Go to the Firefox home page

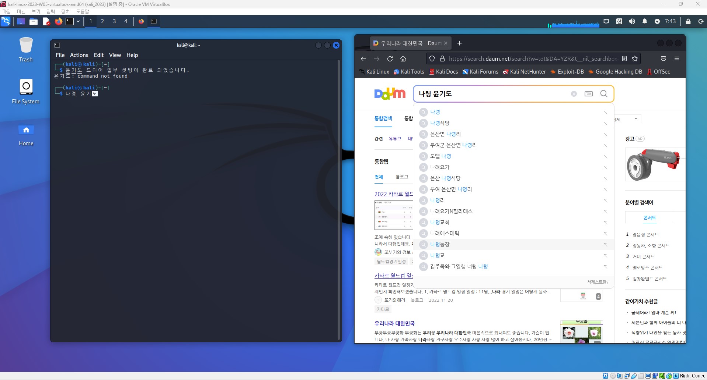coord(403,58)
